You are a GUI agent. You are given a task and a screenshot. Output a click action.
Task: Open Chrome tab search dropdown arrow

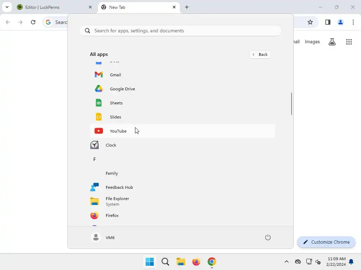(7, 7)
